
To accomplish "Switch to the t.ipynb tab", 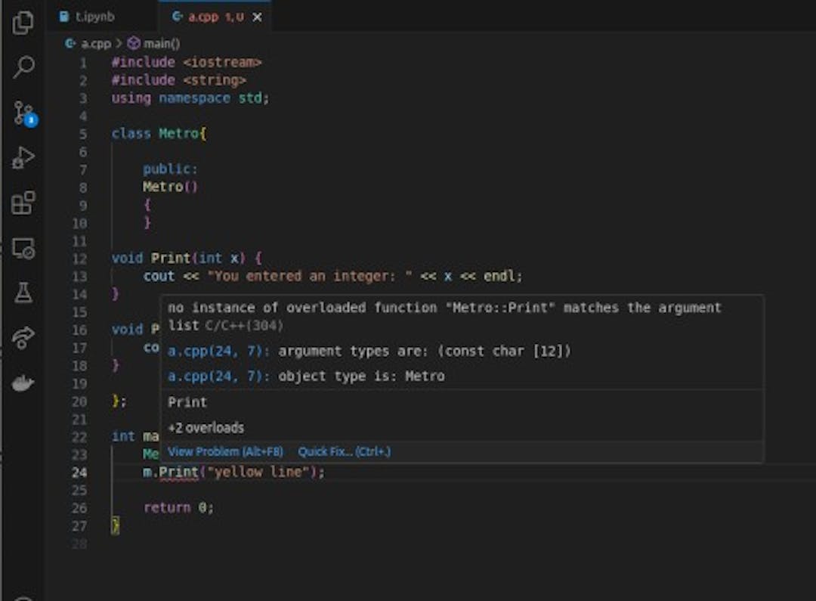I will click(x=94, y=16).
